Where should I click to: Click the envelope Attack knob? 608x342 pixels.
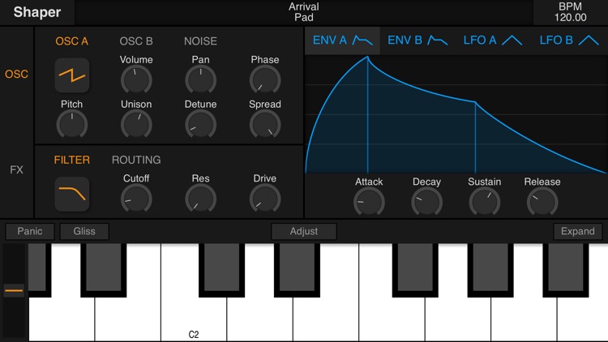pos(369,202)
